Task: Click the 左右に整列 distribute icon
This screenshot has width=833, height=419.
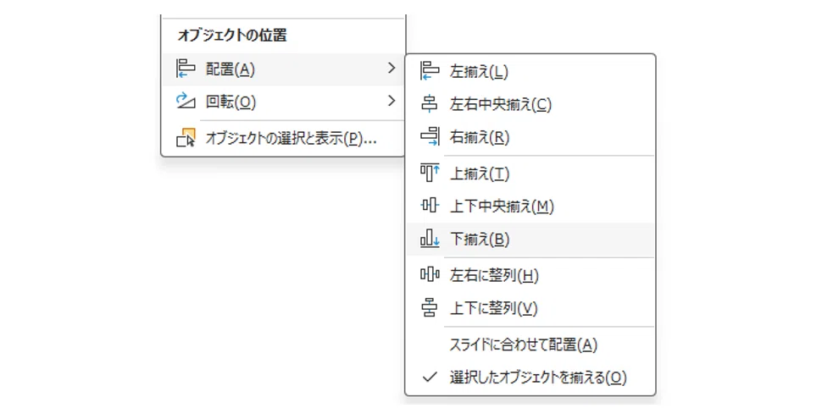Action: 430,275
